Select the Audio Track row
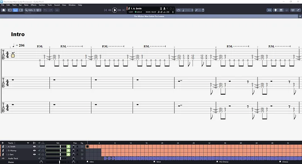This screenshot has width=302, height=164. (x=13, y=159)
